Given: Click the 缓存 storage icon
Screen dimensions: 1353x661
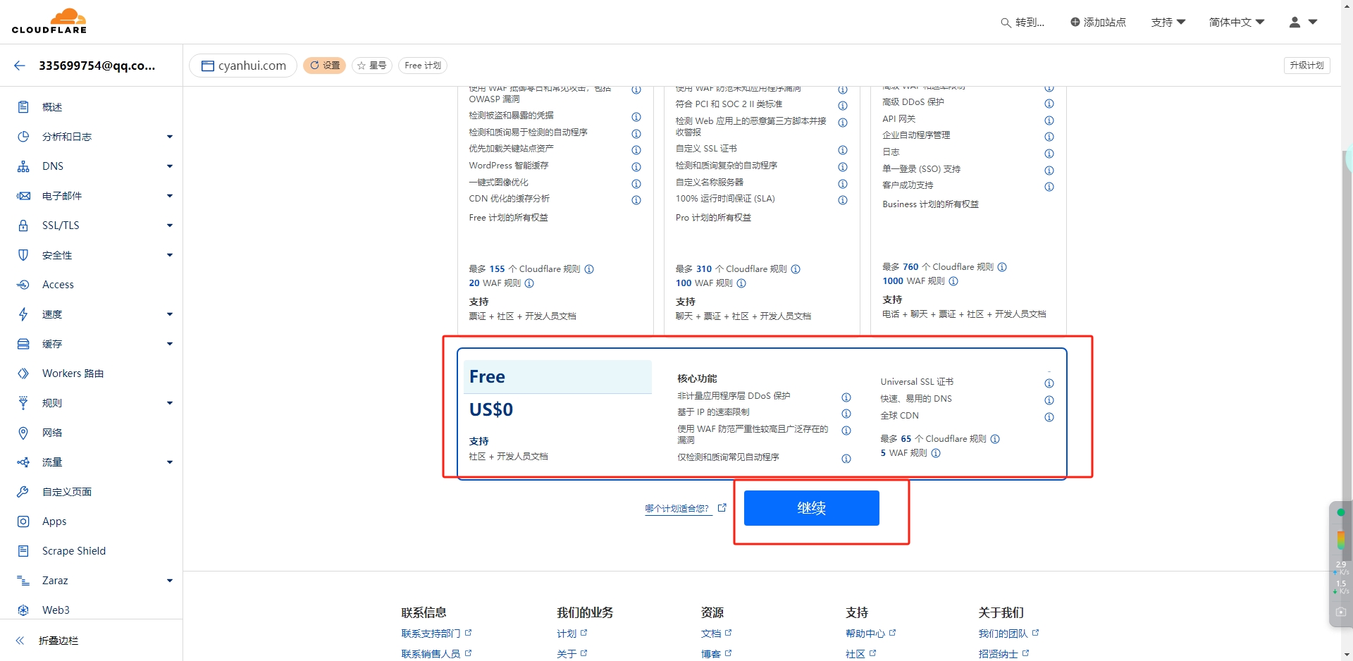Looking at the screenshot, I should point(23,344).
